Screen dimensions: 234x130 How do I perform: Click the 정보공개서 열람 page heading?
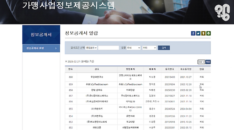coord(81,33)
